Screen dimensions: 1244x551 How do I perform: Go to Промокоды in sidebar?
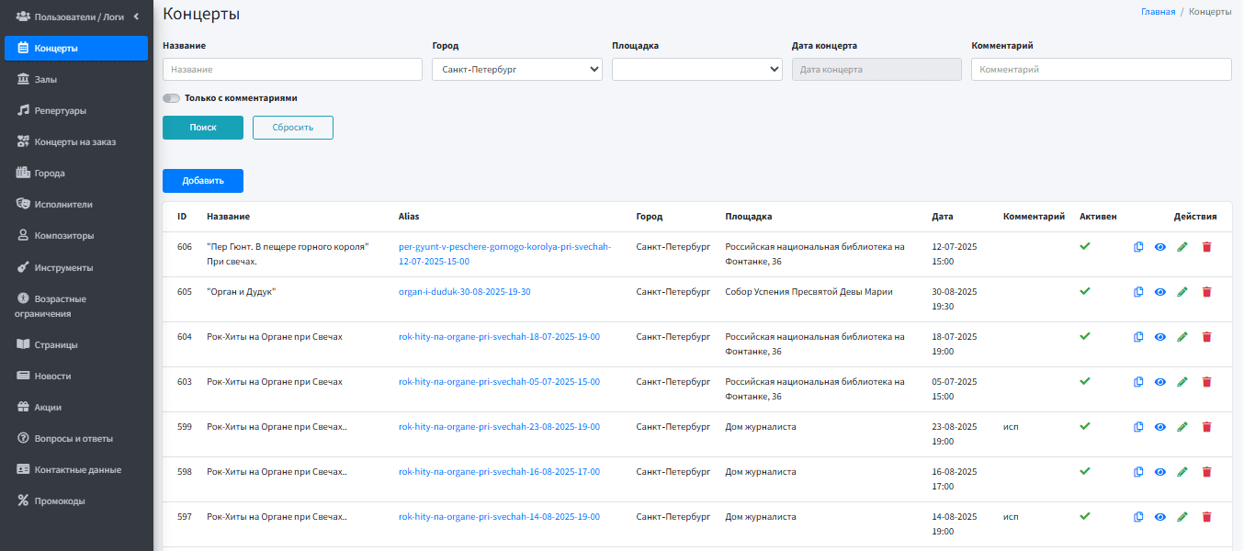[76, 500]
